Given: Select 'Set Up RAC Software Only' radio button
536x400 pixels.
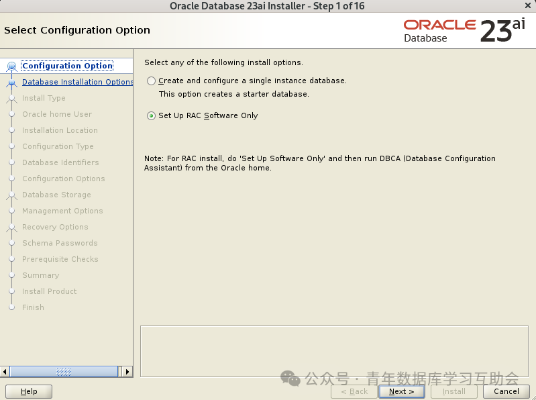Looking at the screenshot, I should point(151,116).
